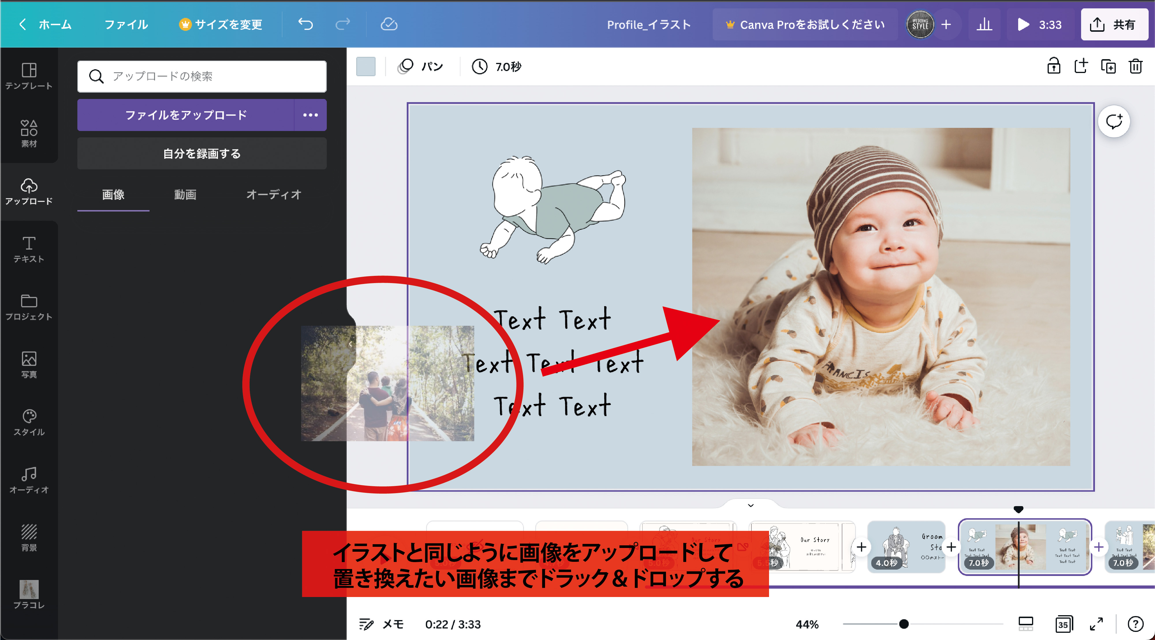The image size is (1155, 640).
Task: Open the テキスト panel
Action: 29,249
